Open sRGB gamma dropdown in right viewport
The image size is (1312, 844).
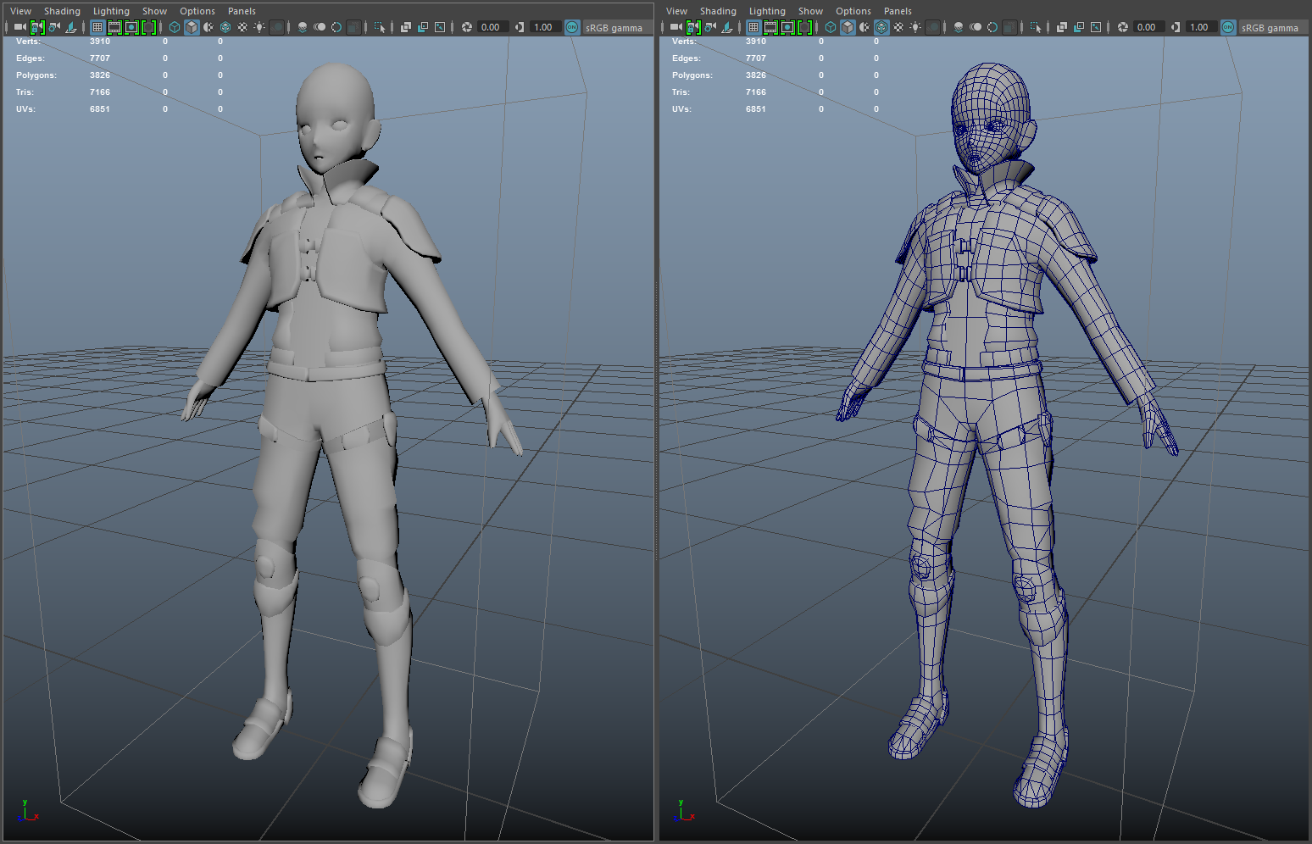(x=1270, y=28)
